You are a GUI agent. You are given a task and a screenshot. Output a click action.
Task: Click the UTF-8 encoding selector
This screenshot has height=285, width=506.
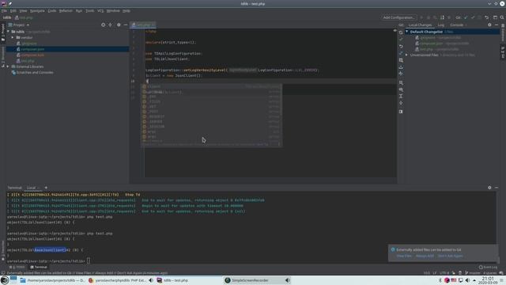pos(444,273)
